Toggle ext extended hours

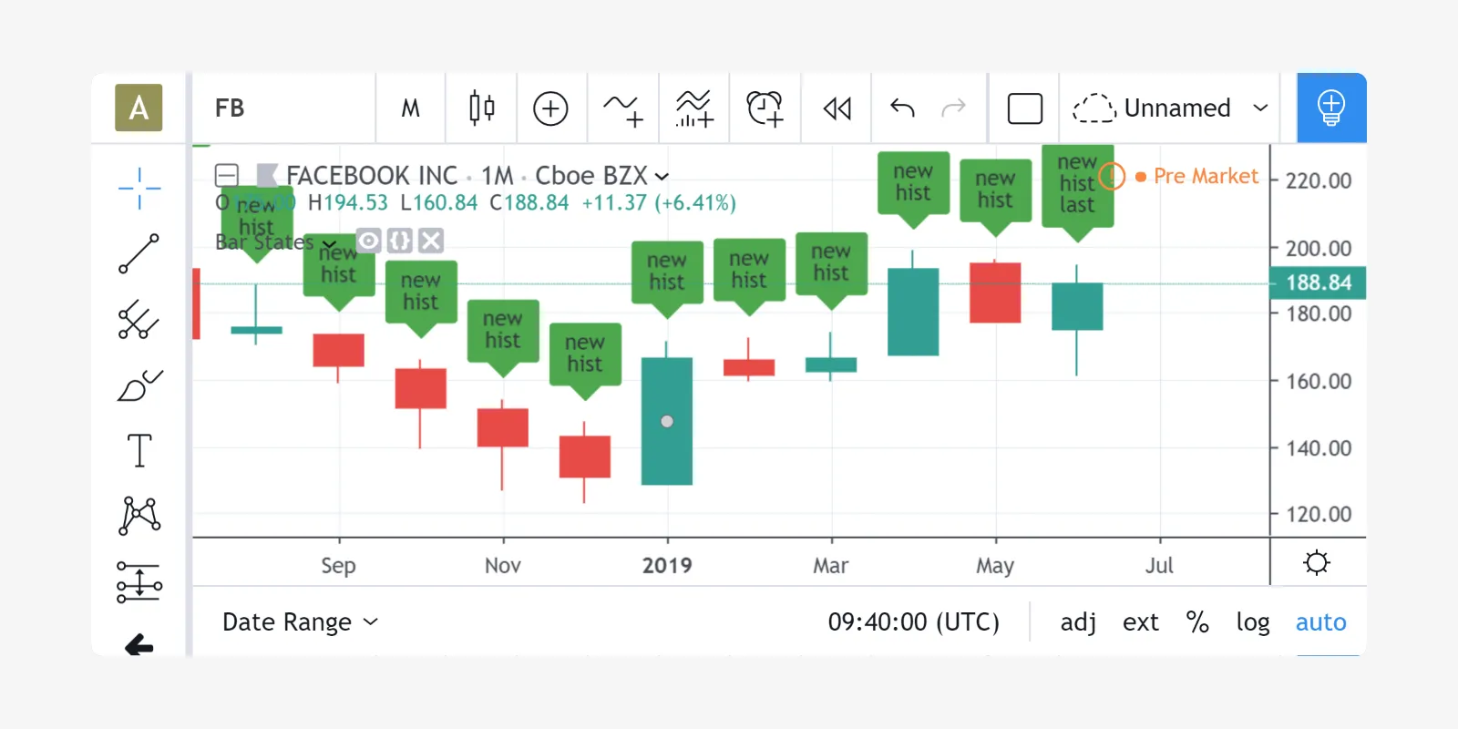pos(1141,622)
